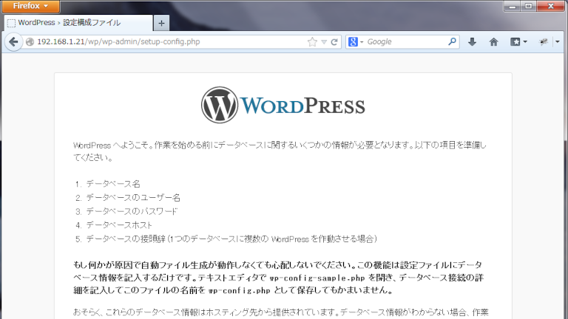The image size is (568, 319).
Task: Open the Bookmarks menu button
Action: pyautogui.click(x=518, y=42)
